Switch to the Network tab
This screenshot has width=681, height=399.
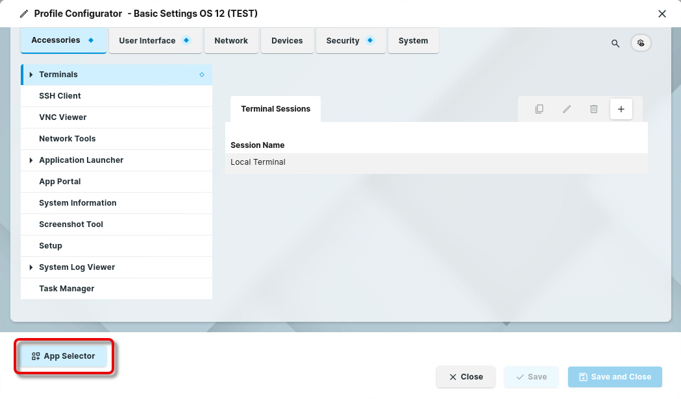(x=231, y=40)
